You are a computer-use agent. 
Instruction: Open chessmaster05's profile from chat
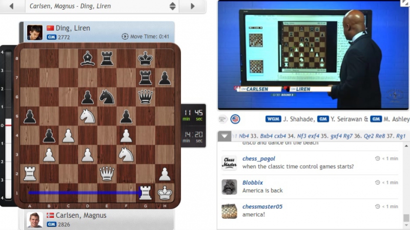pos(262,206)
